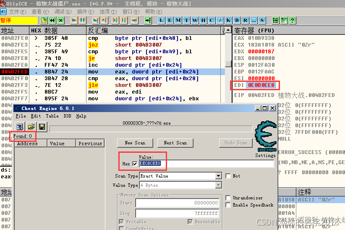Click the help question mark icon
This screenshot has height=230, width=345.
[292, 21]
